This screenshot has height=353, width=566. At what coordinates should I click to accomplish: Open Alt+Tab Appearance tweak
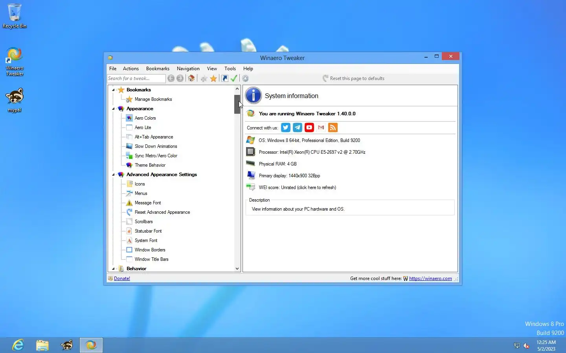click(154, 137)
